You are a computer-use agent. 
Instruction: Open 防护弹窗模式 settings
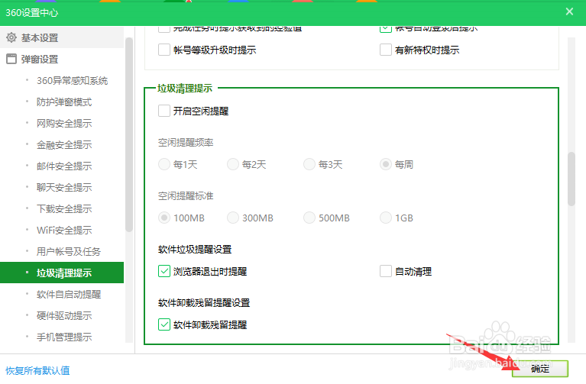click(64, 102)
